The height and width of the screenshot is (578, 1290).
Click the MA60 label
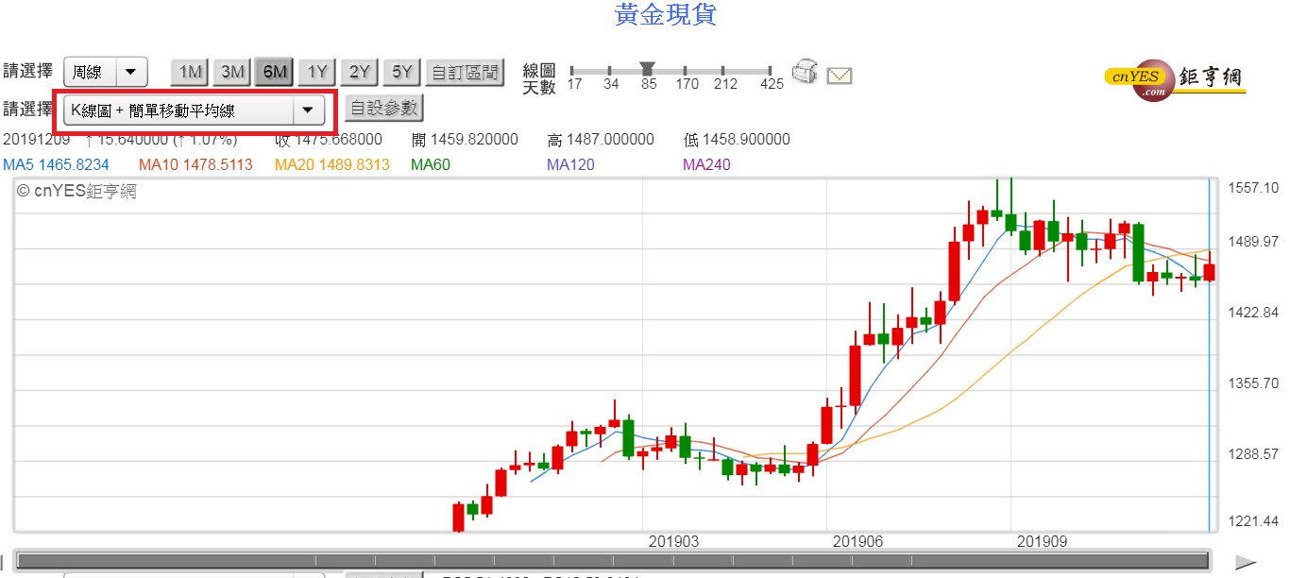tap(430, 164)
